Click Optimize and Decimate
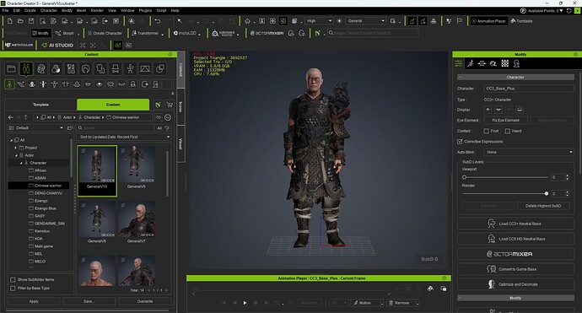The height and width of the screenshot is (313, 582). click(515, 284)
